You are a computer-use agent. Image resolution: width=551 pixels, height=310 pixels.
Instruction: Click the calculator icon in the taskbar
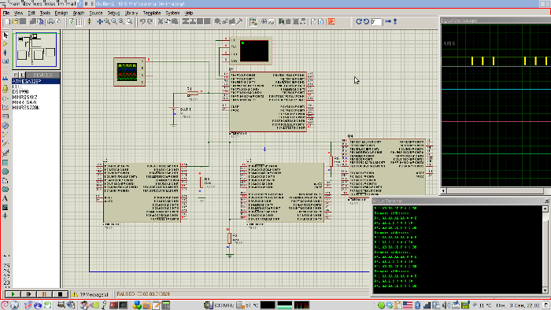pos(166,305)
